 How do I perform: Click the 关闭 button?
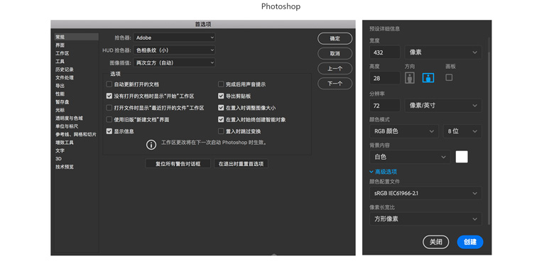436,242
